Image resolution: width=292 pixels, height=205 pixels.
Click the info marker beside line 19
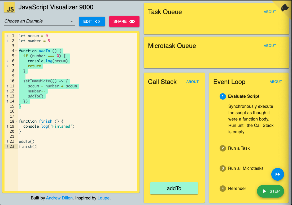[x=7, y=126]
